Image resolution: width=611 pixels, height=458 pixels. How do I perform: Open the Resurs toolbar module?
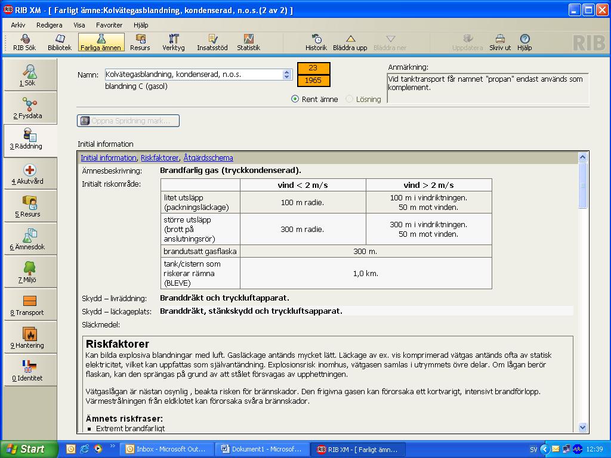point(140,42)
